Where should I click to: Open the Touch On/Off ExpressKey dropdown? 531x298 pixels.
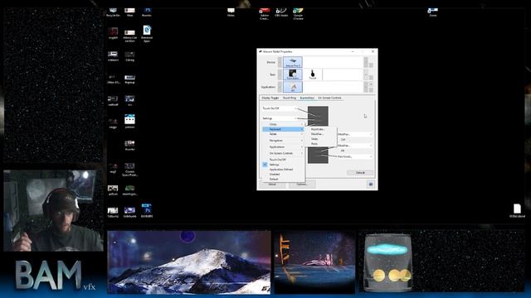[280, 108]
